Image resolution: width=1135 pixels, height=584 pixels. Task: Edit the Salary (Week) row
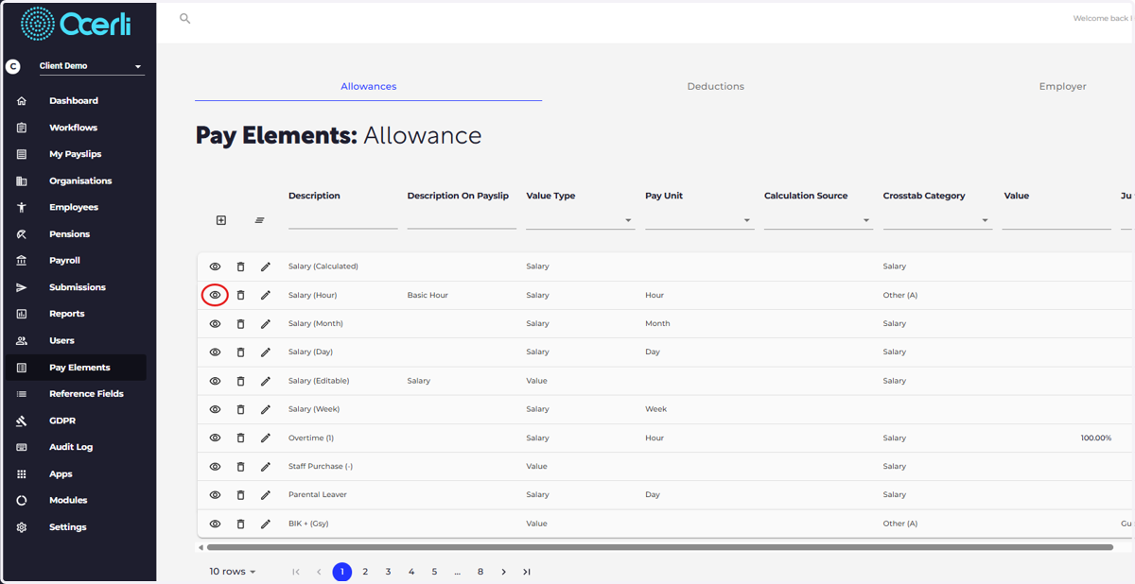(266, 409)
